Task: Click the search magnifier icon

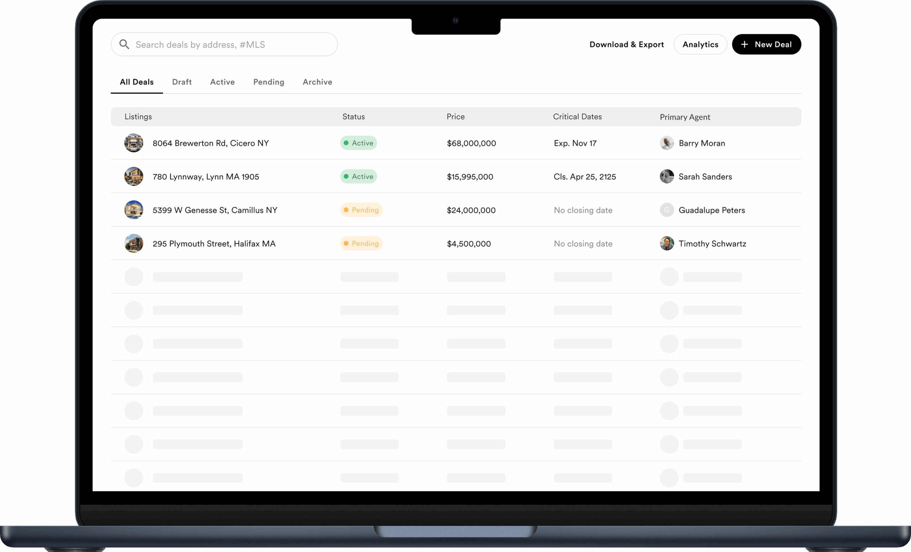Action: pyautogui.click(x=124, y=44)
